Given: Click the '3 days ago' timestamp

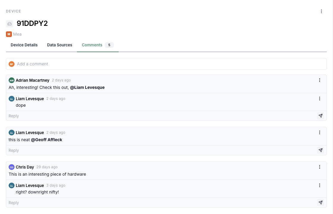Looking at the screenshot, I should pyautogui.click(x=56, y=185).
